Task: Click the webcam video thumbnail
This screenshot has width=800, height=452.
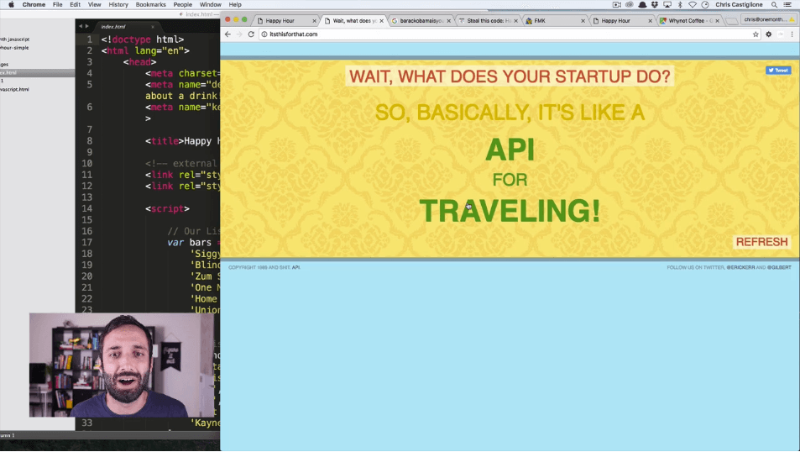Action: 122,365
